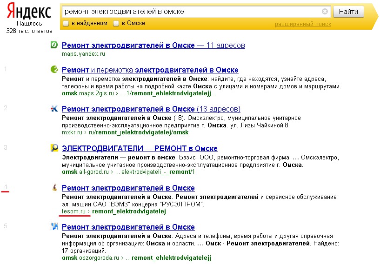
Task: Open 'Ремонт электродвигателей в Омске (18 адресов)' link
Action: coord(151,109)
